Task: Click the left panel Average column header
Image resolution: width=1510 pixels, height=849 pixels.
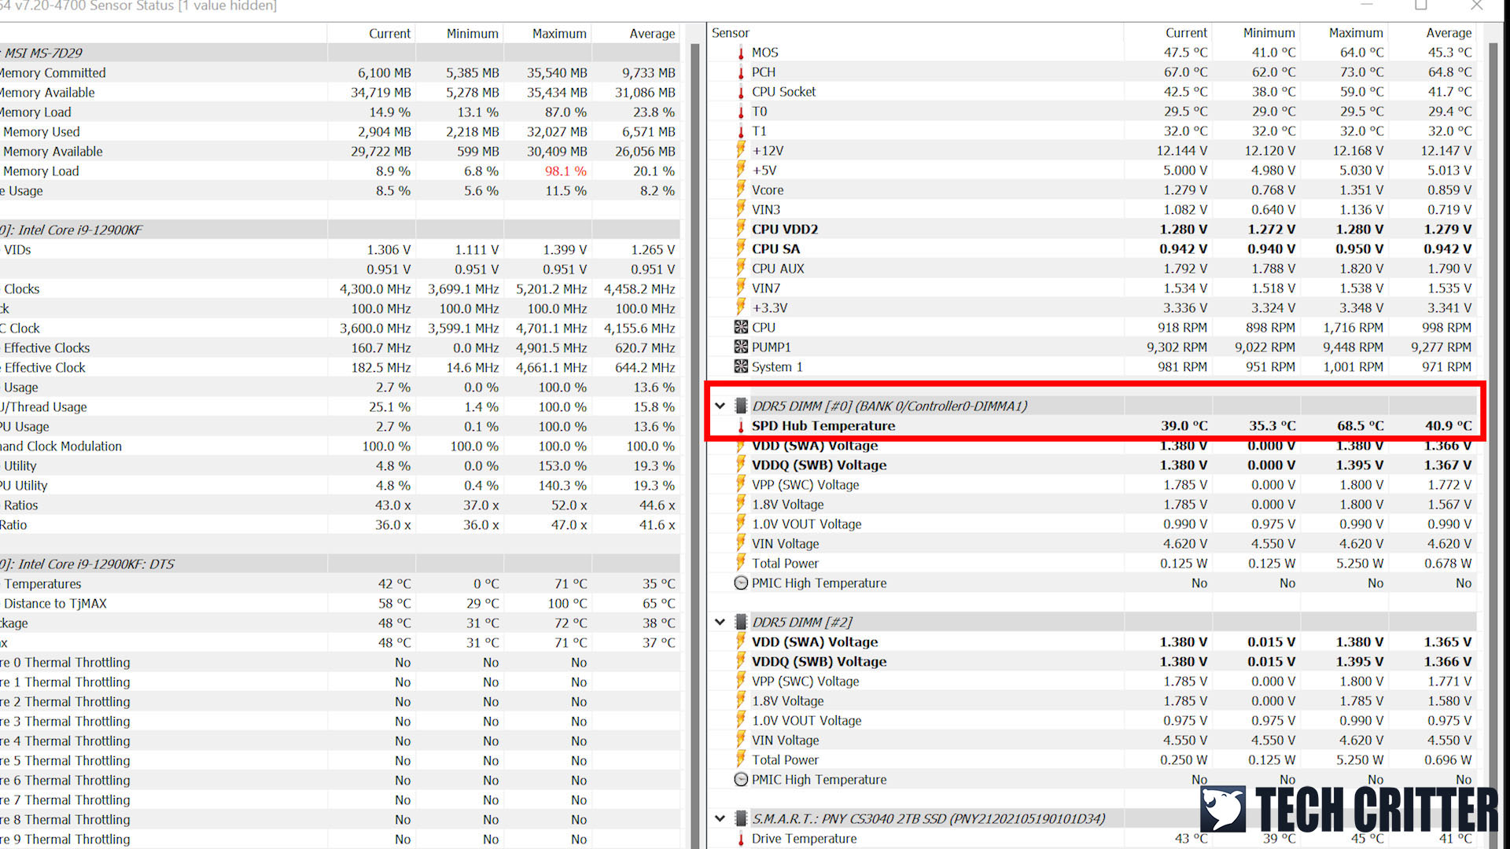Action: pos(635,34)
